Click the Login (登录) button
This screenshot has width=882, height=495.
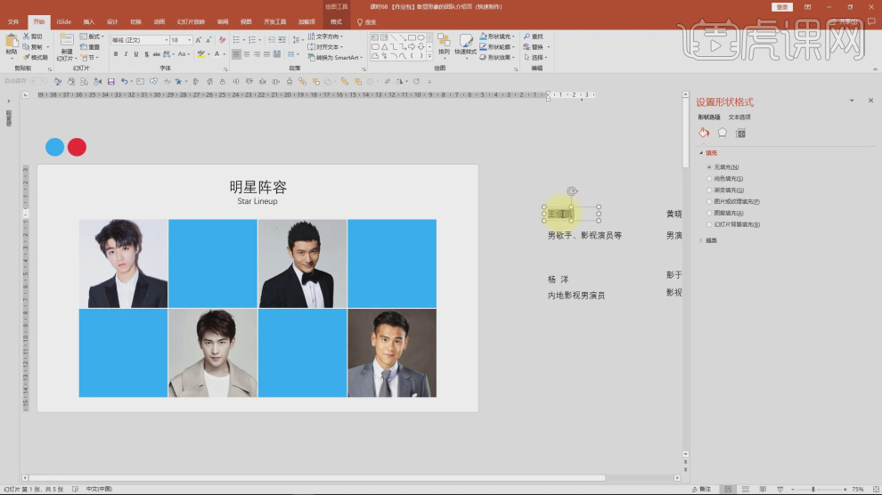(x=782, y=7)
